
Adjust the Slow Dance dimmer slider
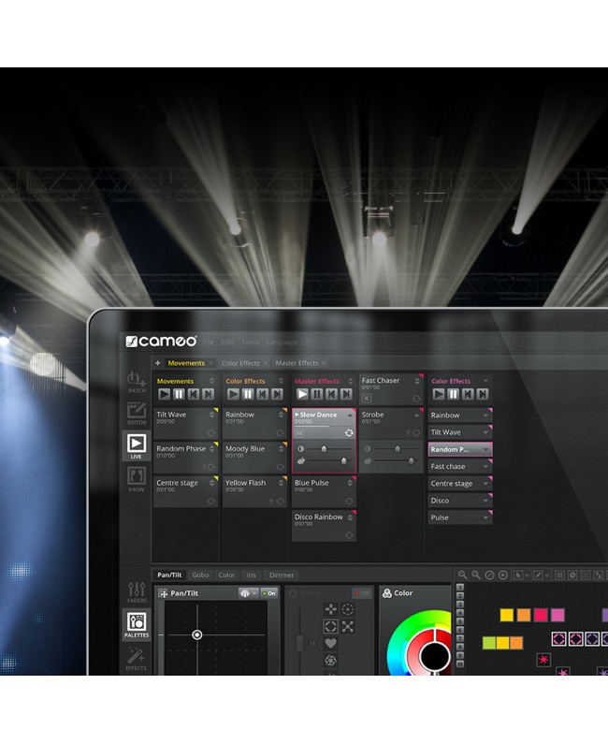[324, 448]
